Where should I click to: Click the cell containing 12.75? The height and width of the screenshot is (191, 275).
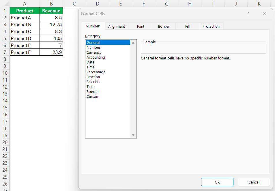coord(51,25)
